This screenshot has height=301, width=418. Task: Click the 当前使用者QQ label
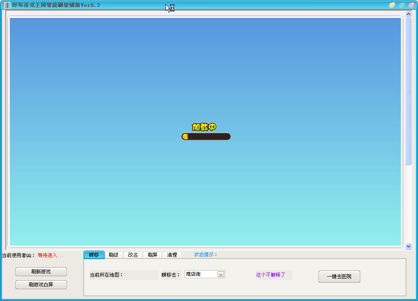point(18,255)
